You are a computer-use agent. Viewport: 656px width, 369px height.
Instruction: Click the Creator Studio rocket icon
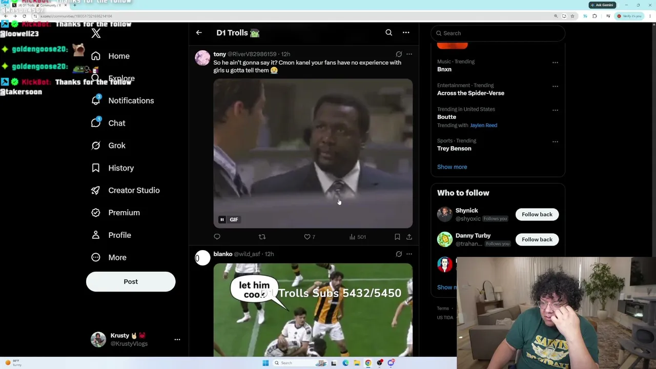pos(95,190)
